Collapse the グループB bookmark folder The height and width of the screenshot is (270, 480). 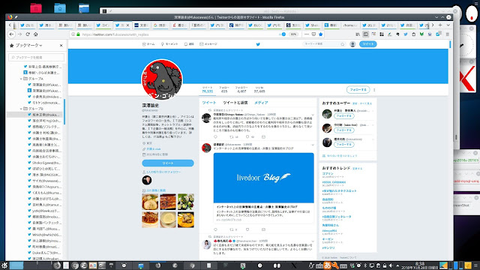click(x=21, y=109)
